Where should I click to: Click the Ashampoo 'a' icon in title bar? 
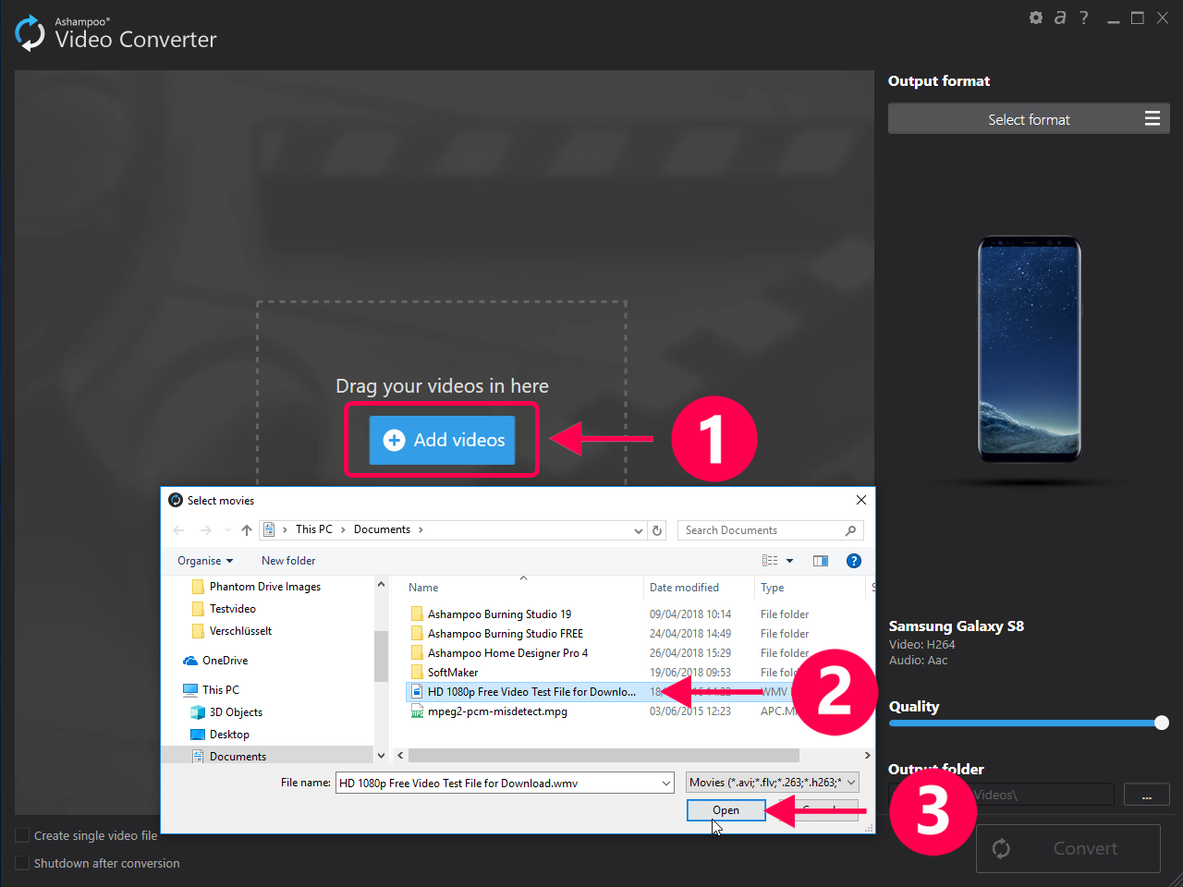tap(1060, 18)
